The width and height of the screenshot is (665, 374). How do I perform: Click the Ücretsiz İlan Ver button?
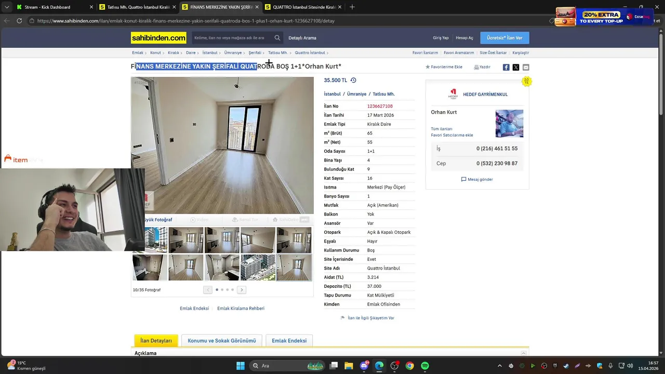[x=504, y=38]
